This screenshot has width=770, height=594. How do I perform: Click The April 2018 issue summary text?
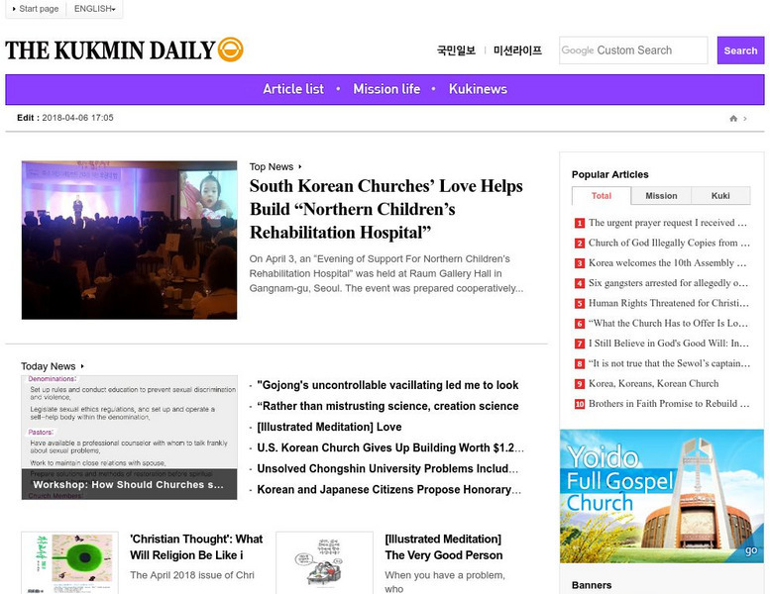click(192, 575)
